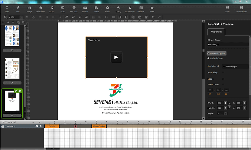251x150 pixels.
Task: Add a Hot Spot element
Action: coord(74,9)
